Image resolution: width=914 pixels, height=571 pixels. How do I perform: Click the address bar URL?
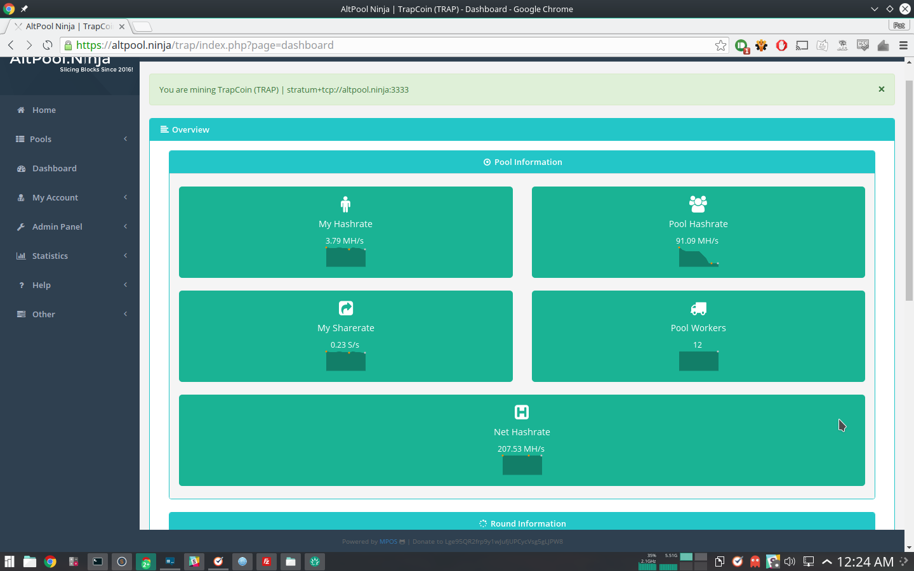[205, 45]
